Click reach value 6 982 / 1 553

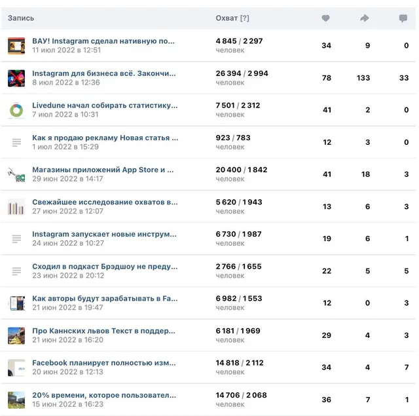[239, 299]
